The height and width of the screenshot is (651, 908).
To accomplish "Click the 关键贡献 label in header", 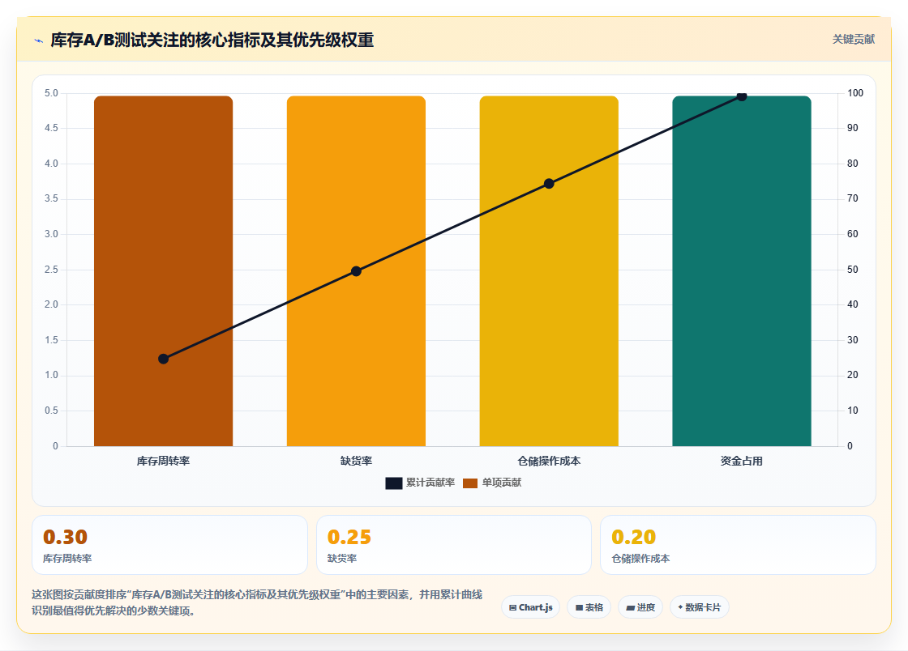I will [x=854, y=40].
